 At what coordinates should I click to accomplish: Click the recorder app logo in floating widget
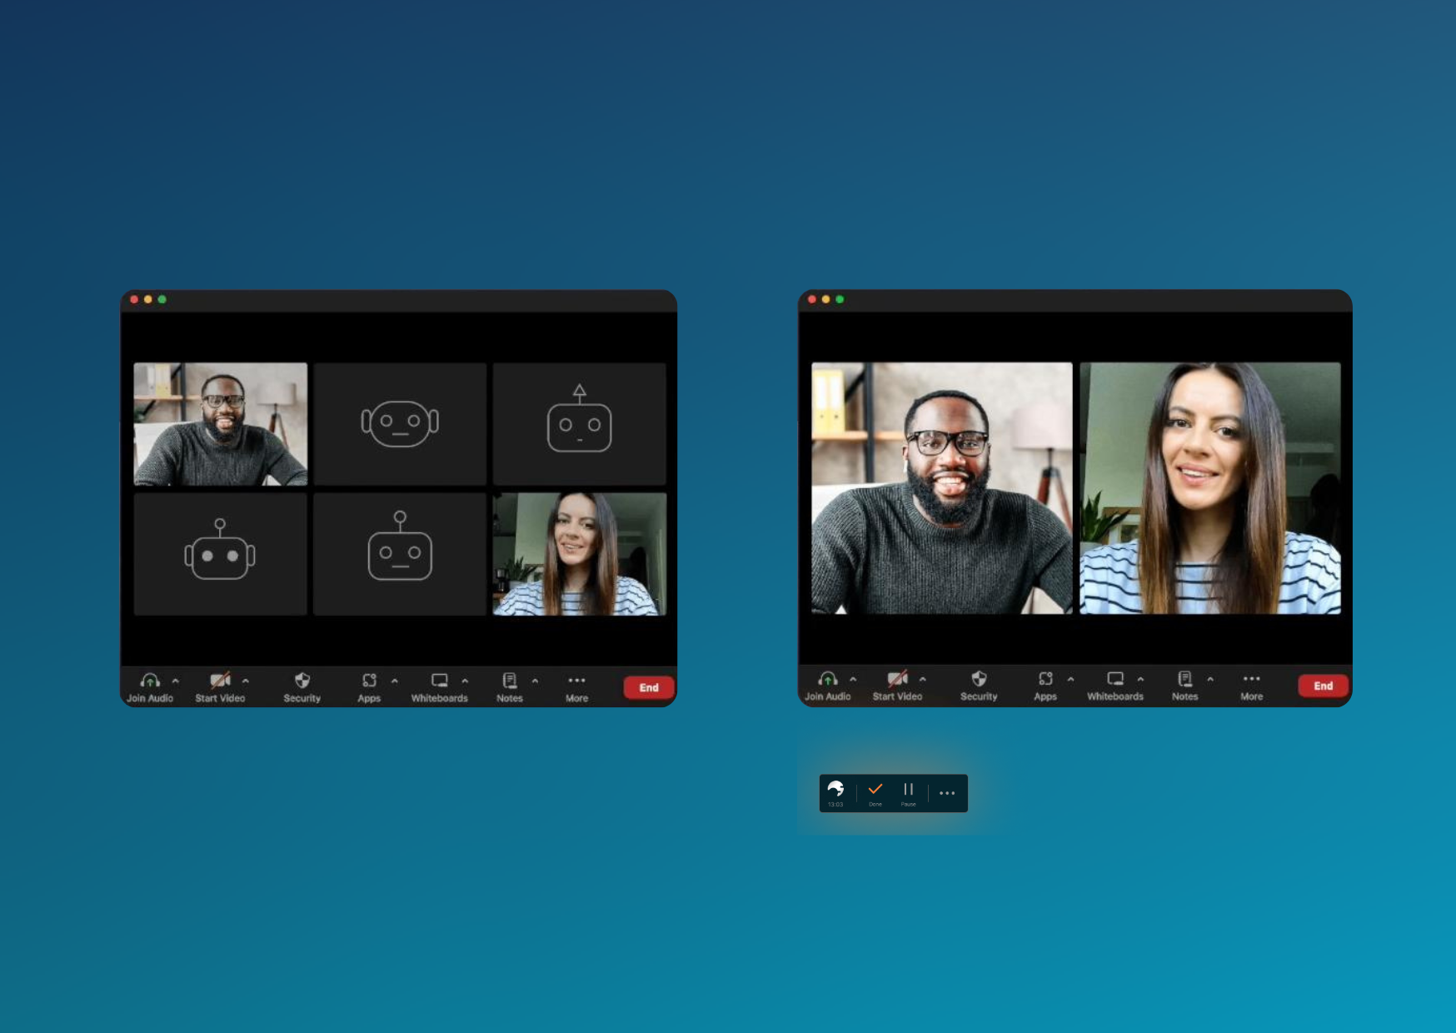click(x=836, y=790)
